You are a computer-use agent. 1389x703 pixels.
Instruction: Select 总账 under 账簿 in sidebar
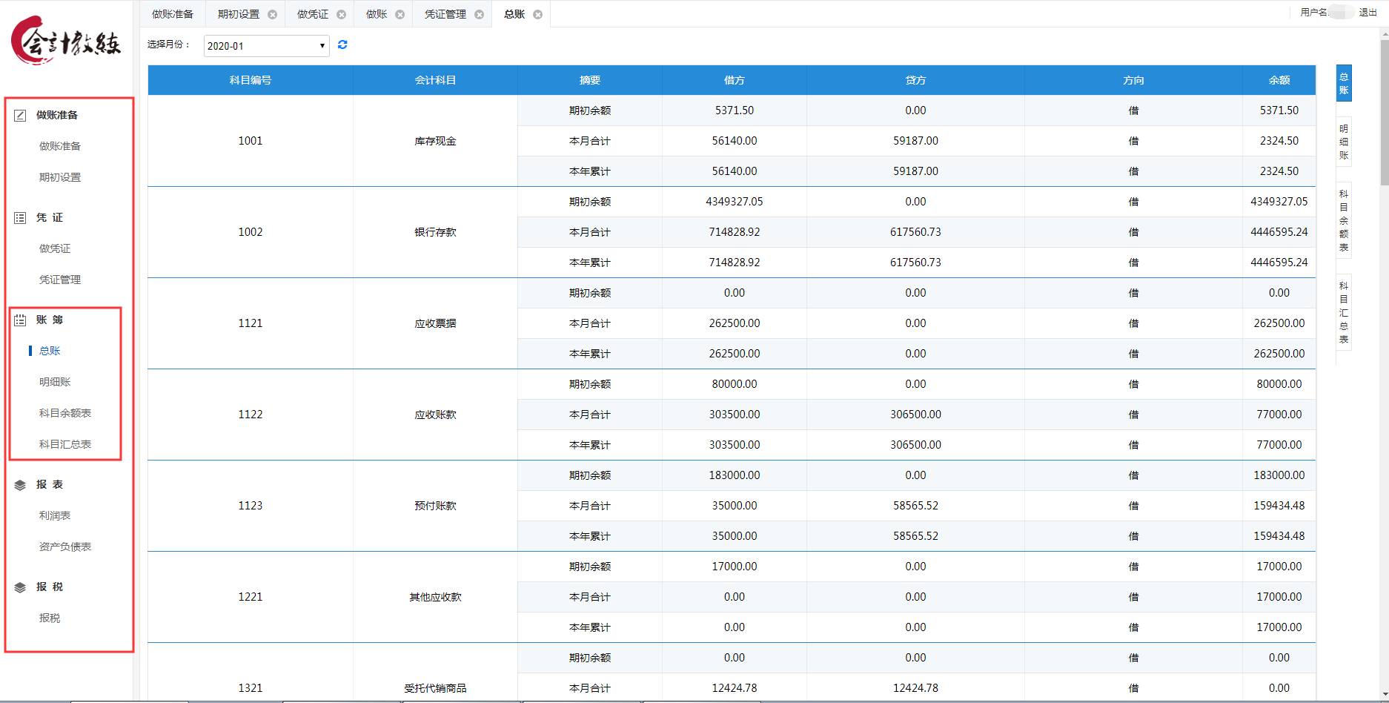(50, 351)
